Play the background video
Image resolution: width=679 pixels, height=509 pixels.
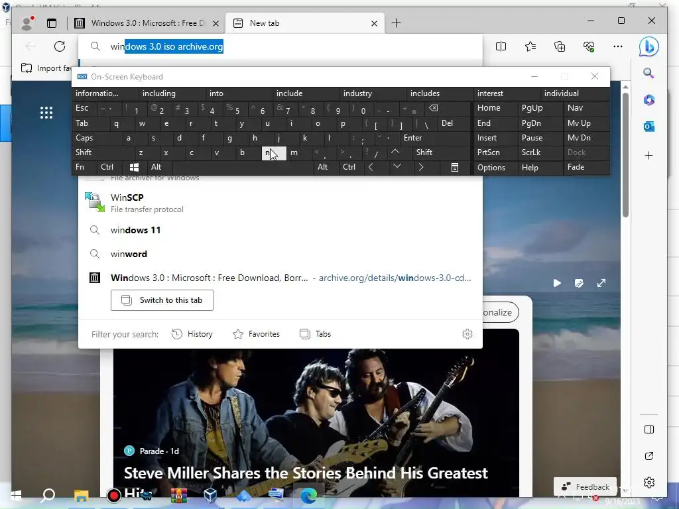click(557, 283)
